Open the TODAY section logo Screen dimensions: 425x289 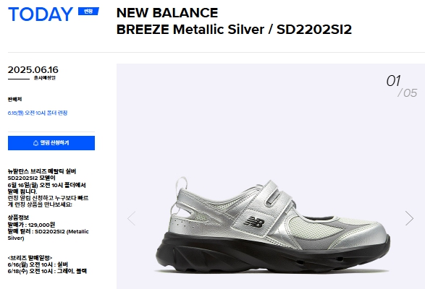click(x=41, y=14)
